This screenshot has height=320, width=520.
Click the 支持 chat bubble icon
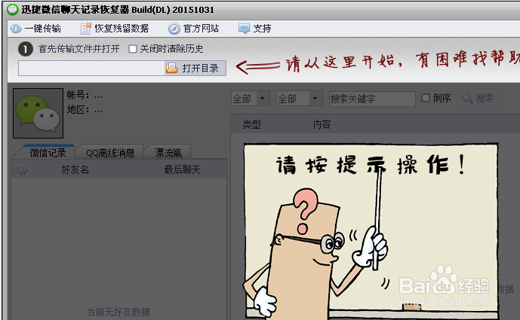(x=244, y=29)
